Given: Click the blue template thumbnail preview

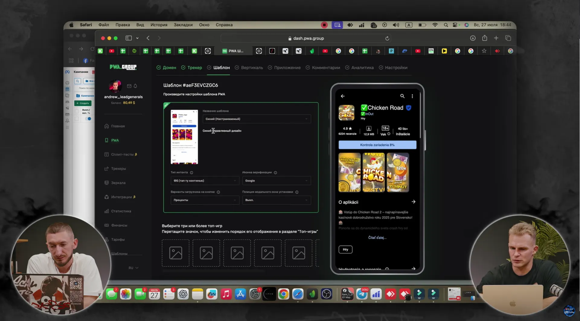Looking at the screenshot, I should point(184,137).
